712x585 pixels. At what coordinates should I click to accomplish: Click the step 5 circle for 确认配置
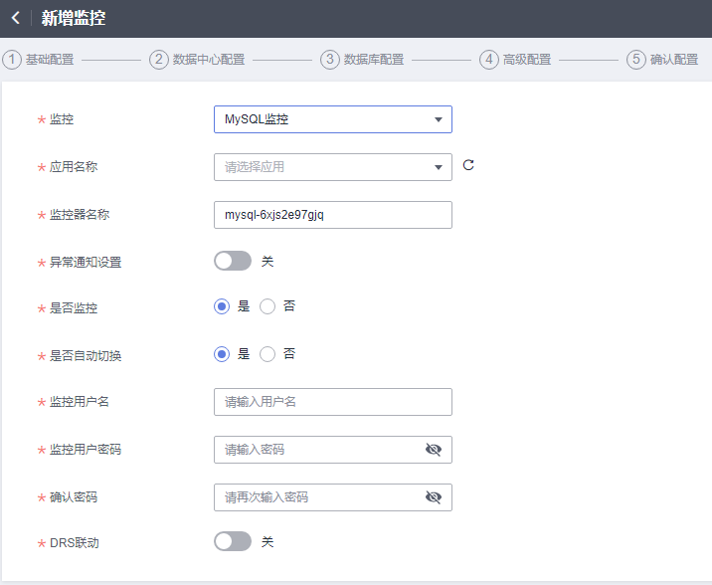636,60
